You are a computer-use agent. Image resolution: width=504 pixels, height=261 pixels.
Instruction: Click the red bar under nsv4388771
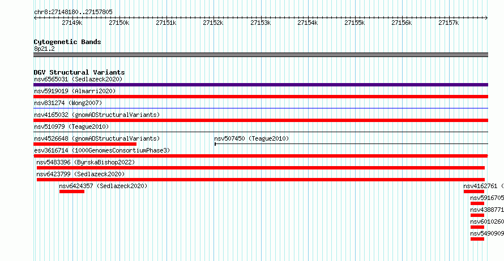(477, 215)
